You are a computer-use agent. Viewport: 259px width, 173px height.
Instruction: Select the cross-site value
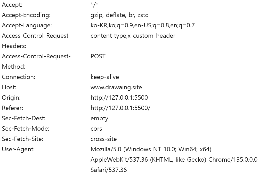(x=103, y=139)
